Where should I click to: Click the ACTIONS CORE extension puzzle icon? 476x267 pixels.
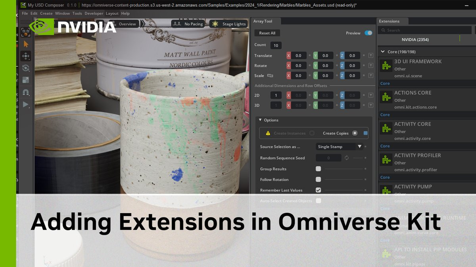coord(386,97)
